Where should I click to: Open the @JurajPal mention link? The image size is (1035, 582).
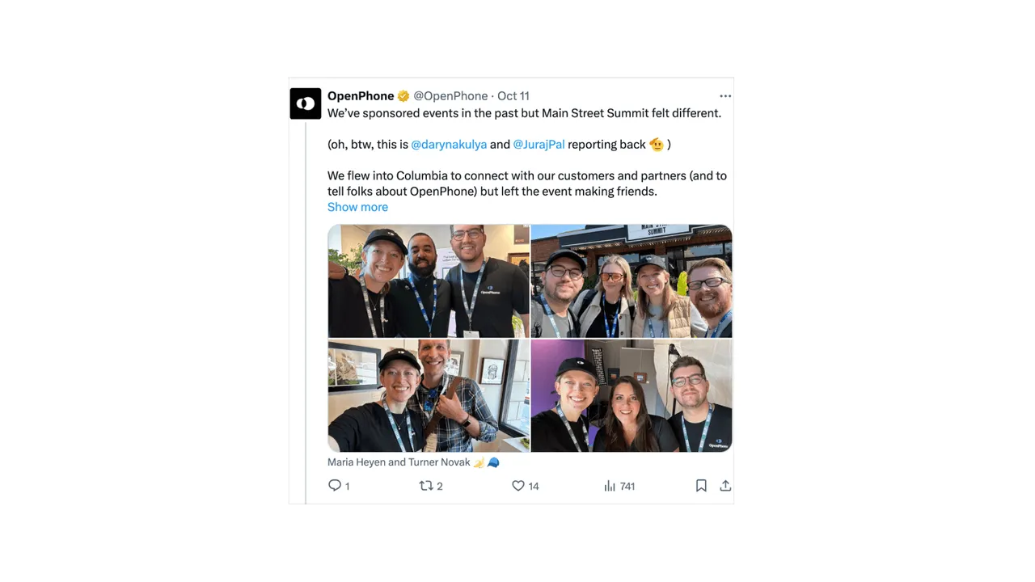[x=539, y=145]
